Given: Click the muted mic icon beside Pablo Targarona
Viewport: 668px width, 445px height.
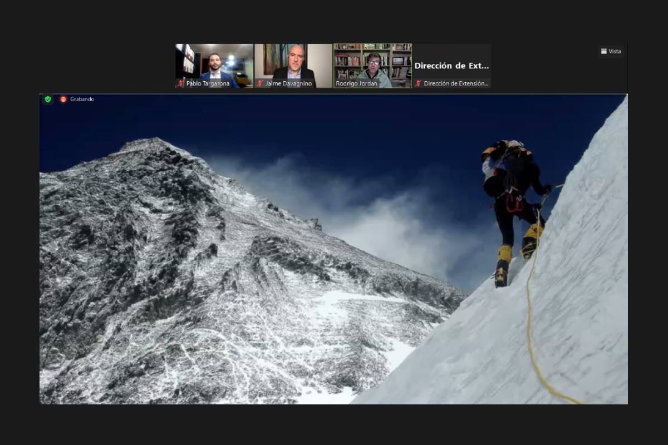Looking at the screenshot, I should tap(181, 83).
